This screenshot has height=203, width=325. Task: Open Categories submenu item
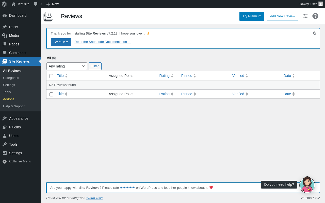11,78
